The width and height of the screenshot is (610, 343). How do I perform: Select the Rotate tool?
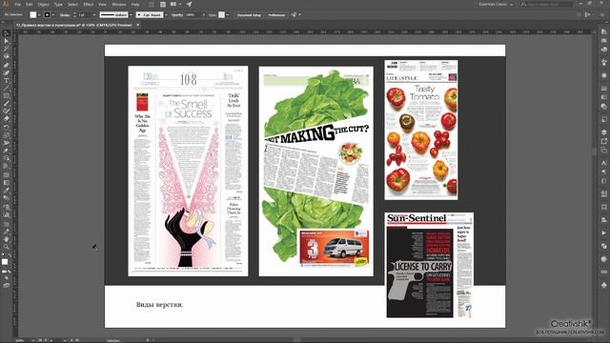tap(7, 128)
